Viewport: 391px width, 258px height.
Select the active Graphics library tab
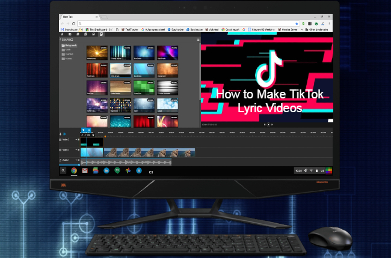pyautogui.click(x=101, y=34)
